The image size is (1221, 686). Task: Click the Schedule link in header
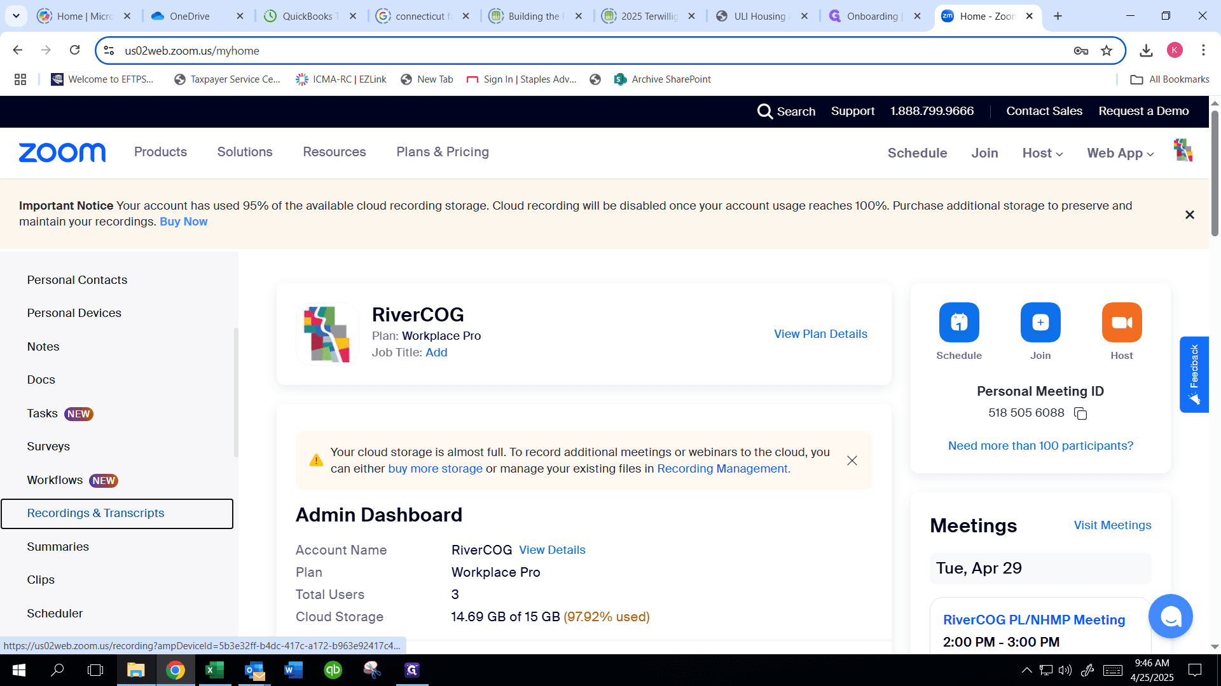point(917,153)
